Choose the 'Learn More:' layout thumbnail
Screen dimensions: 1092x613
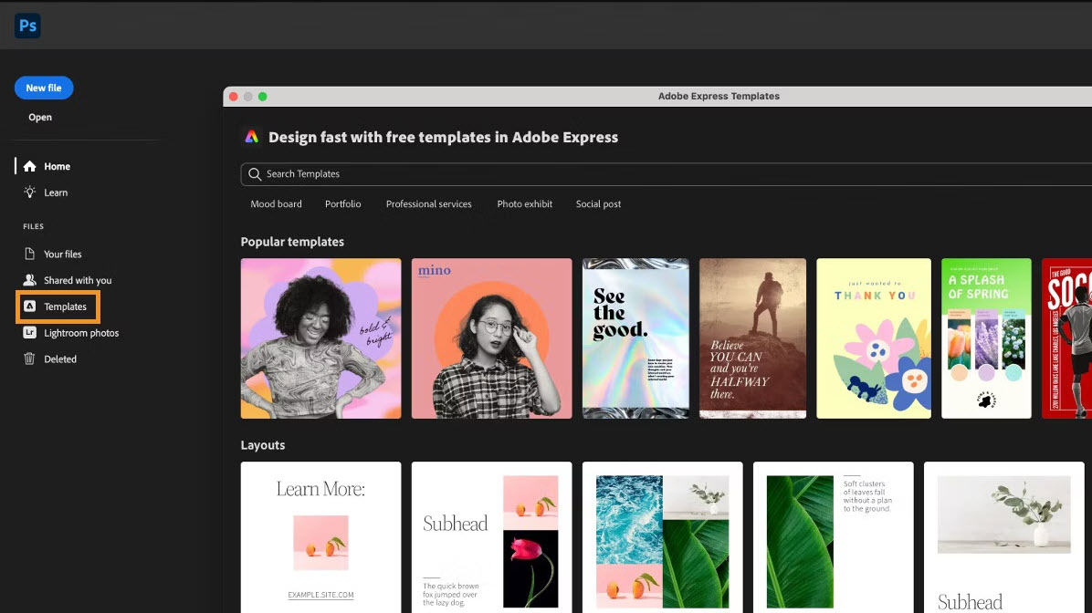click(x=320, y=536)
